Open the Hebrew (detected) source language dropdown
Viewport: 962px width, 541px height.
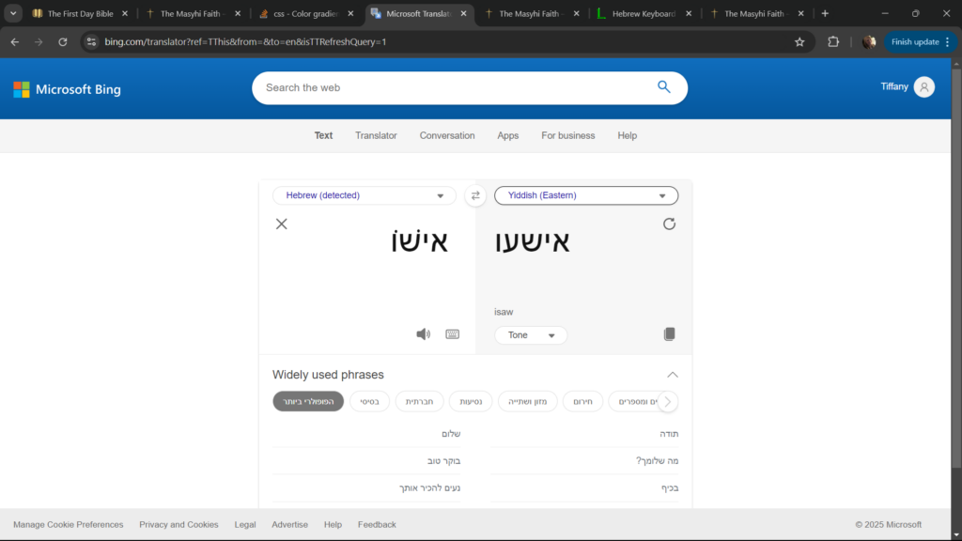click(365, 195)
